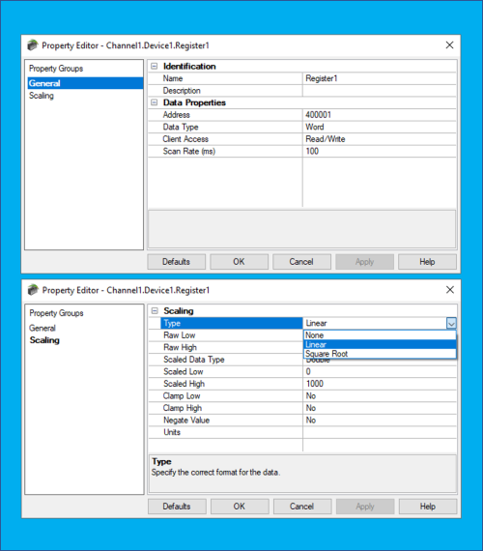Screen dimensions: 483x551
Task: Click OK button in top window
Action: [239, 262]
